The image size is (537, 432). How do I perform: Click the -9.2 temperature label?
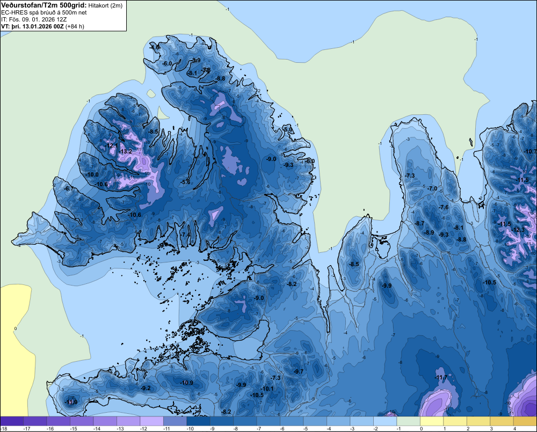(146, 388)
